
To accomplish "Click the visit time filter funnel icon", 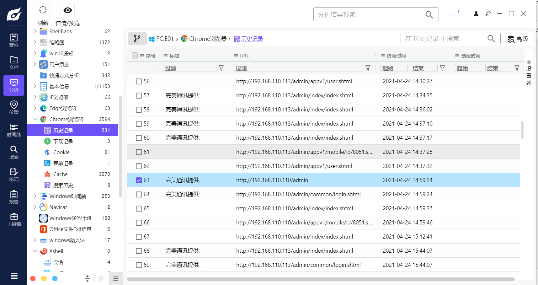I will tap(442, 68).
